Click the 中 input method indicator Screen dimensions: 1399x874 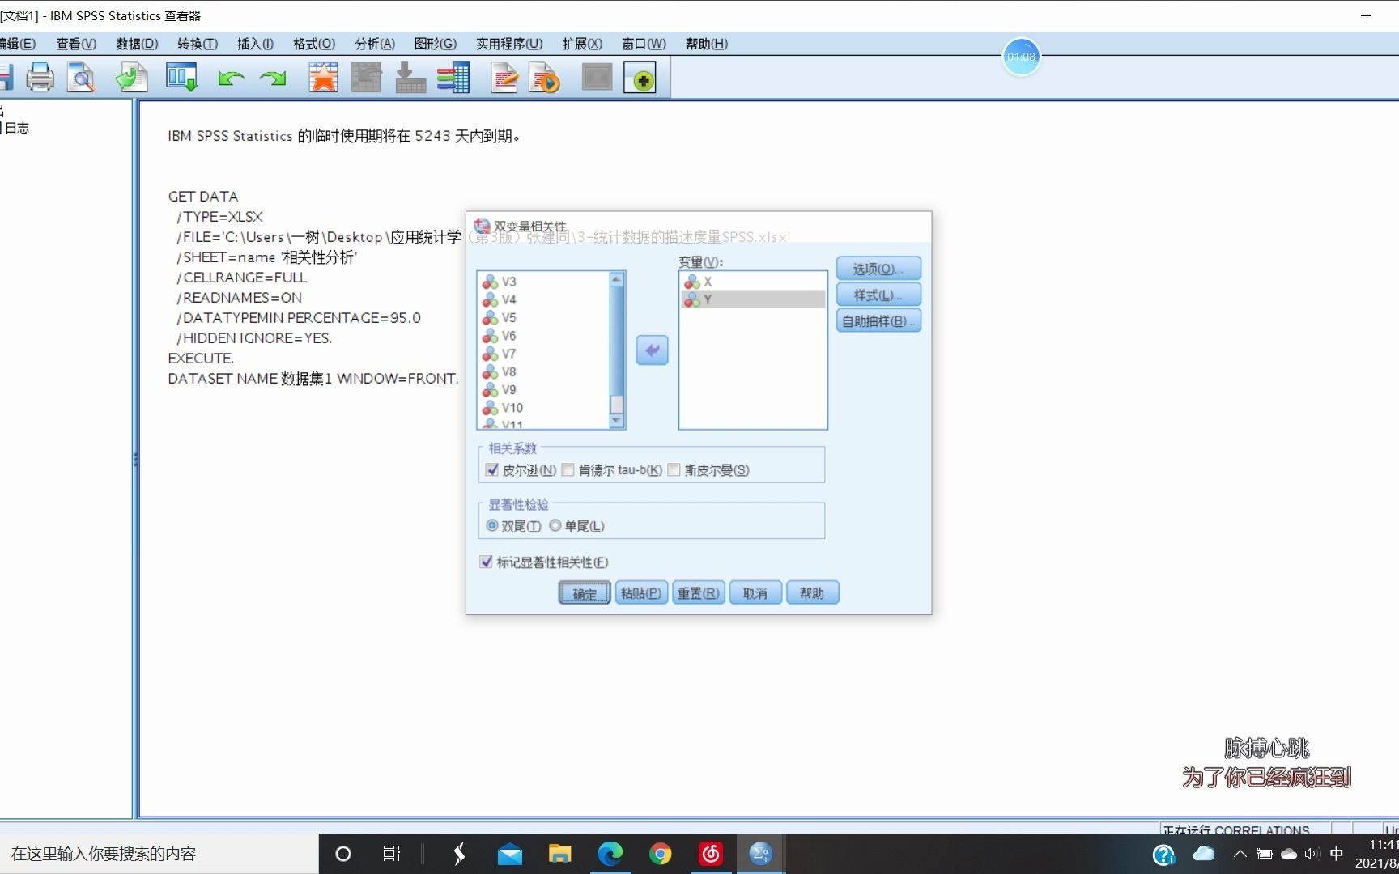[x=1337, y=854]
